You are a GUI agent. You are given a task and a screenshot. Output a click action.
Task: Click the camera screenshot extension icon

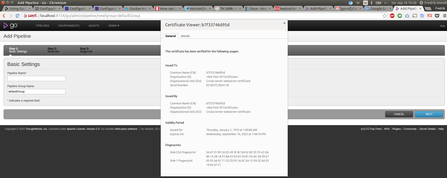point(407,16)
